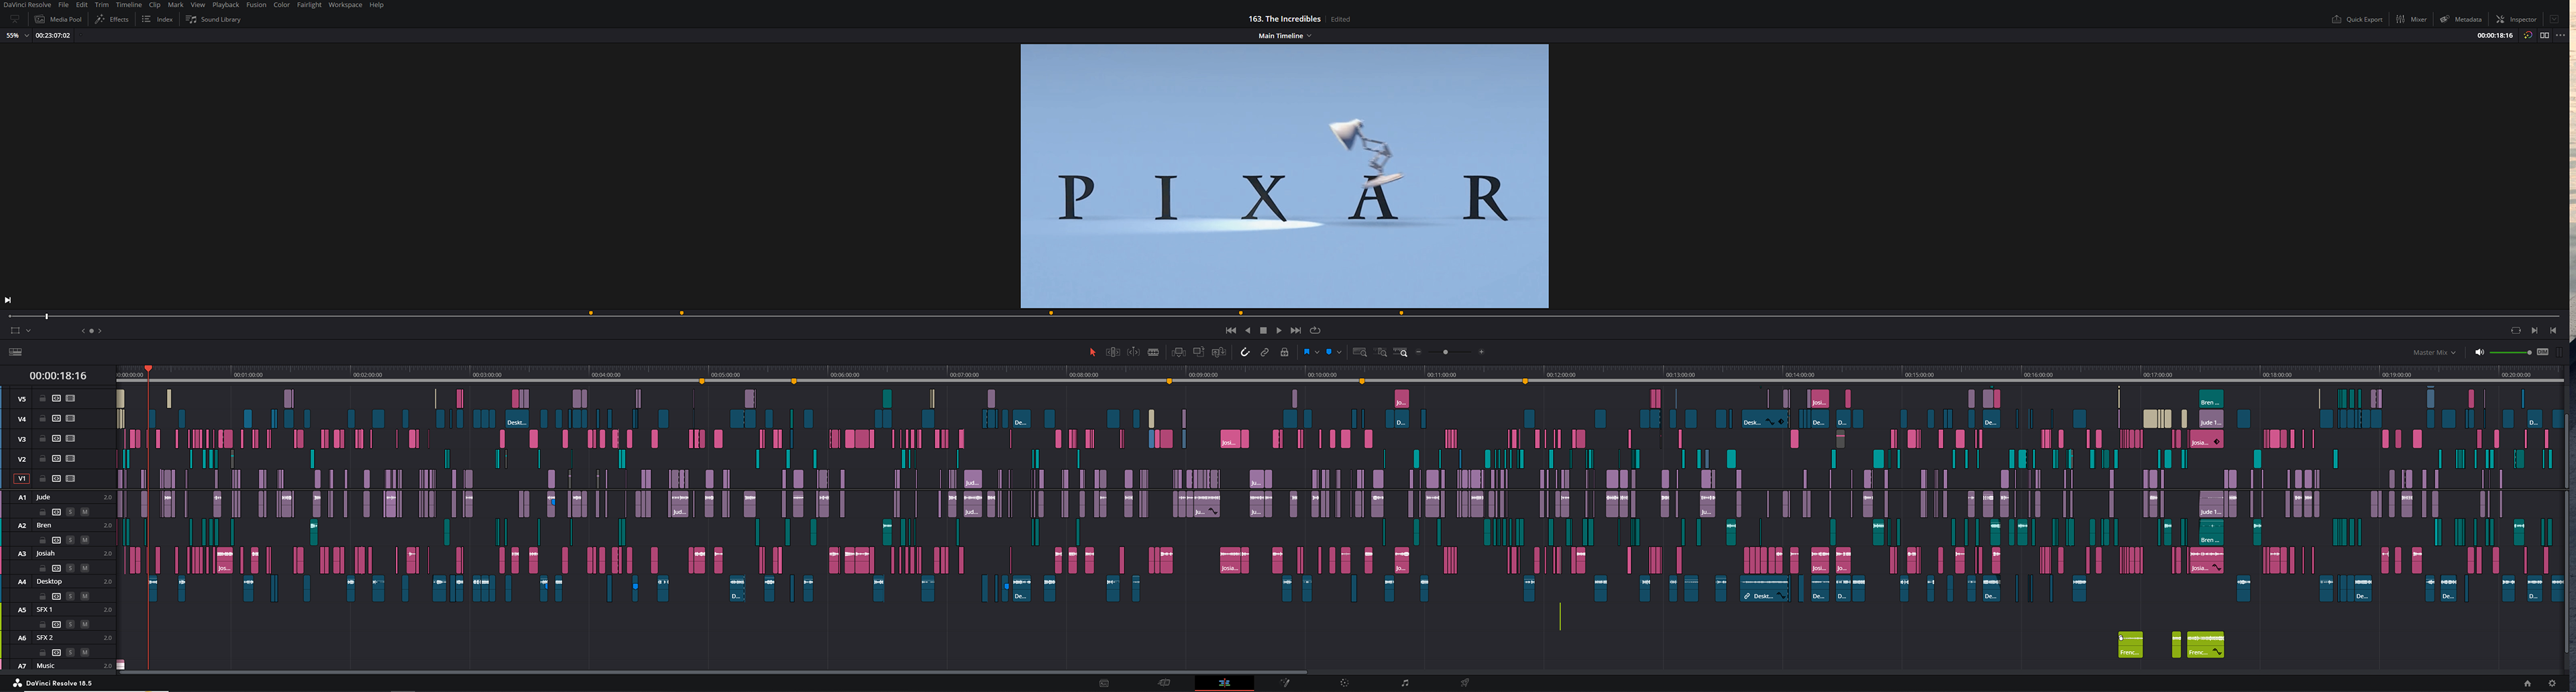Open the Inspector panel
Image resolution: width=2576 pixels, height=692 pixels.
pyautogui.click(x=2515, y=19)
